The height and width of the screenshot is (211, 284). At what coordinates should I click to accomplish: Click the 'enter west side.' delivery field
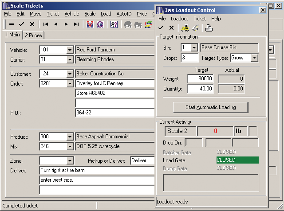coord(97,180)
